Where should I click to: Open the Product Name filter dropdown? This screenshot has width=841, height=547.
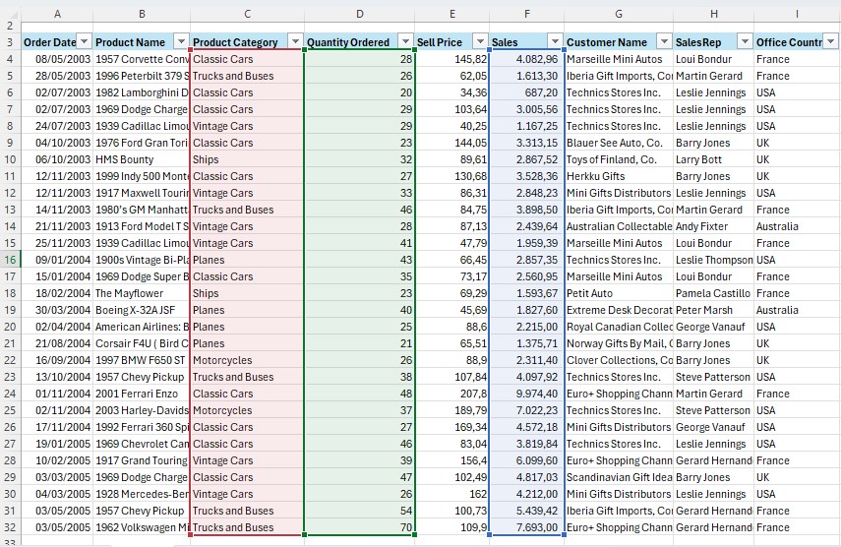pyautogui.click(x=180, y=42)
